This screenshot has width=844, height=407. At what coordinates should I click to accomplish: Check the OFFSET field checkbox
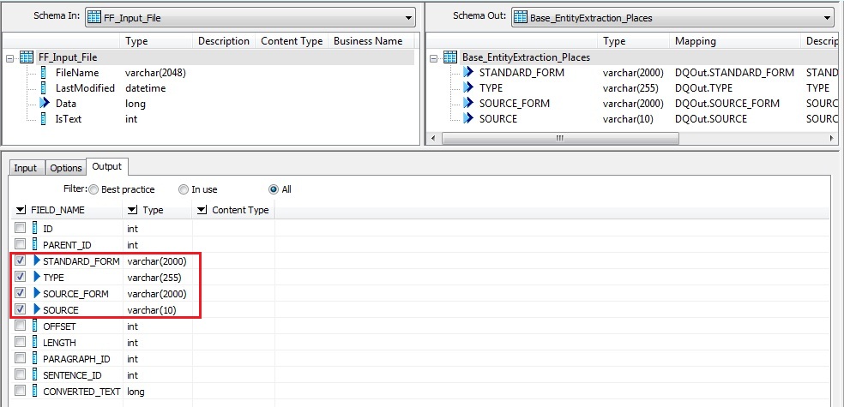(21, 326)
